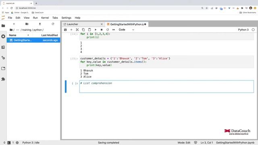This screenshot has width=258, height=145.
Task: Open a new browser tab
Action: 36,3
